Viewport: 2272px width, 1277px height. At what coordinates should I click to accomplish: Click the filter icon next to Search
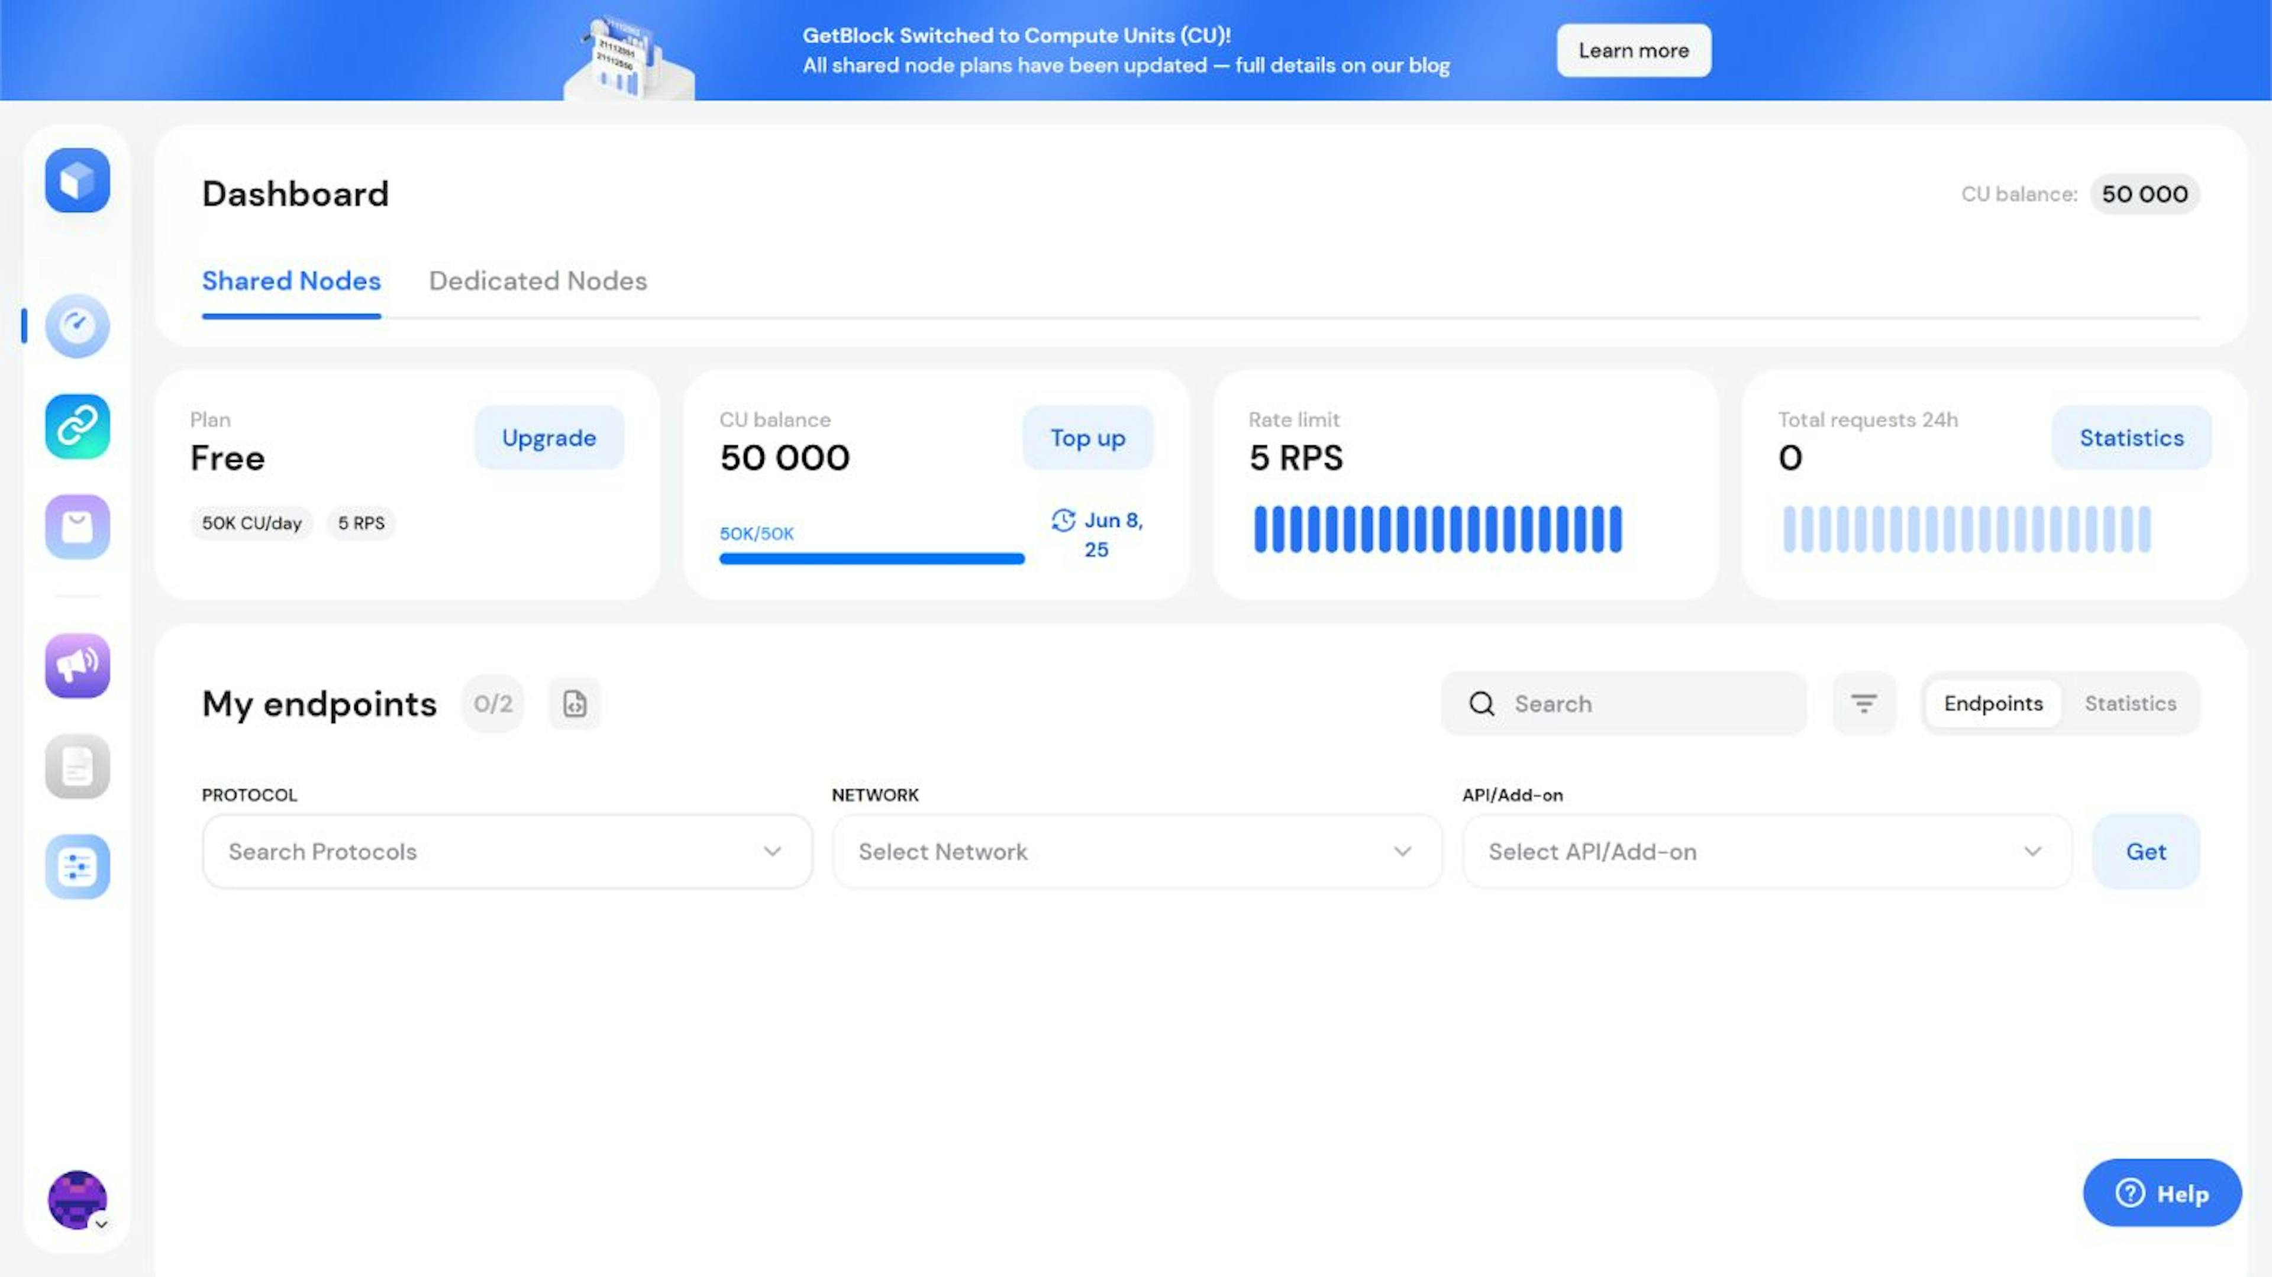click(1863, 704)
